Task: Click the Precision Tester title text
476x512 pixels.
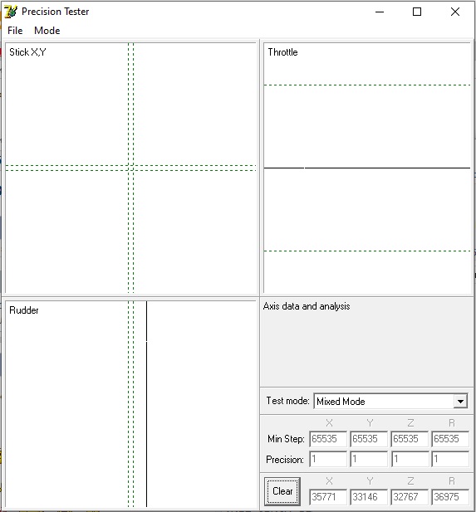Action: coord(56,12)
